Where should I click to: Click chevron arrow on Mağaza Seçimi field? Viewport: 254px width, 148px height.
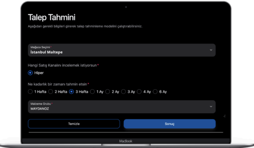(x=211, y=50)
